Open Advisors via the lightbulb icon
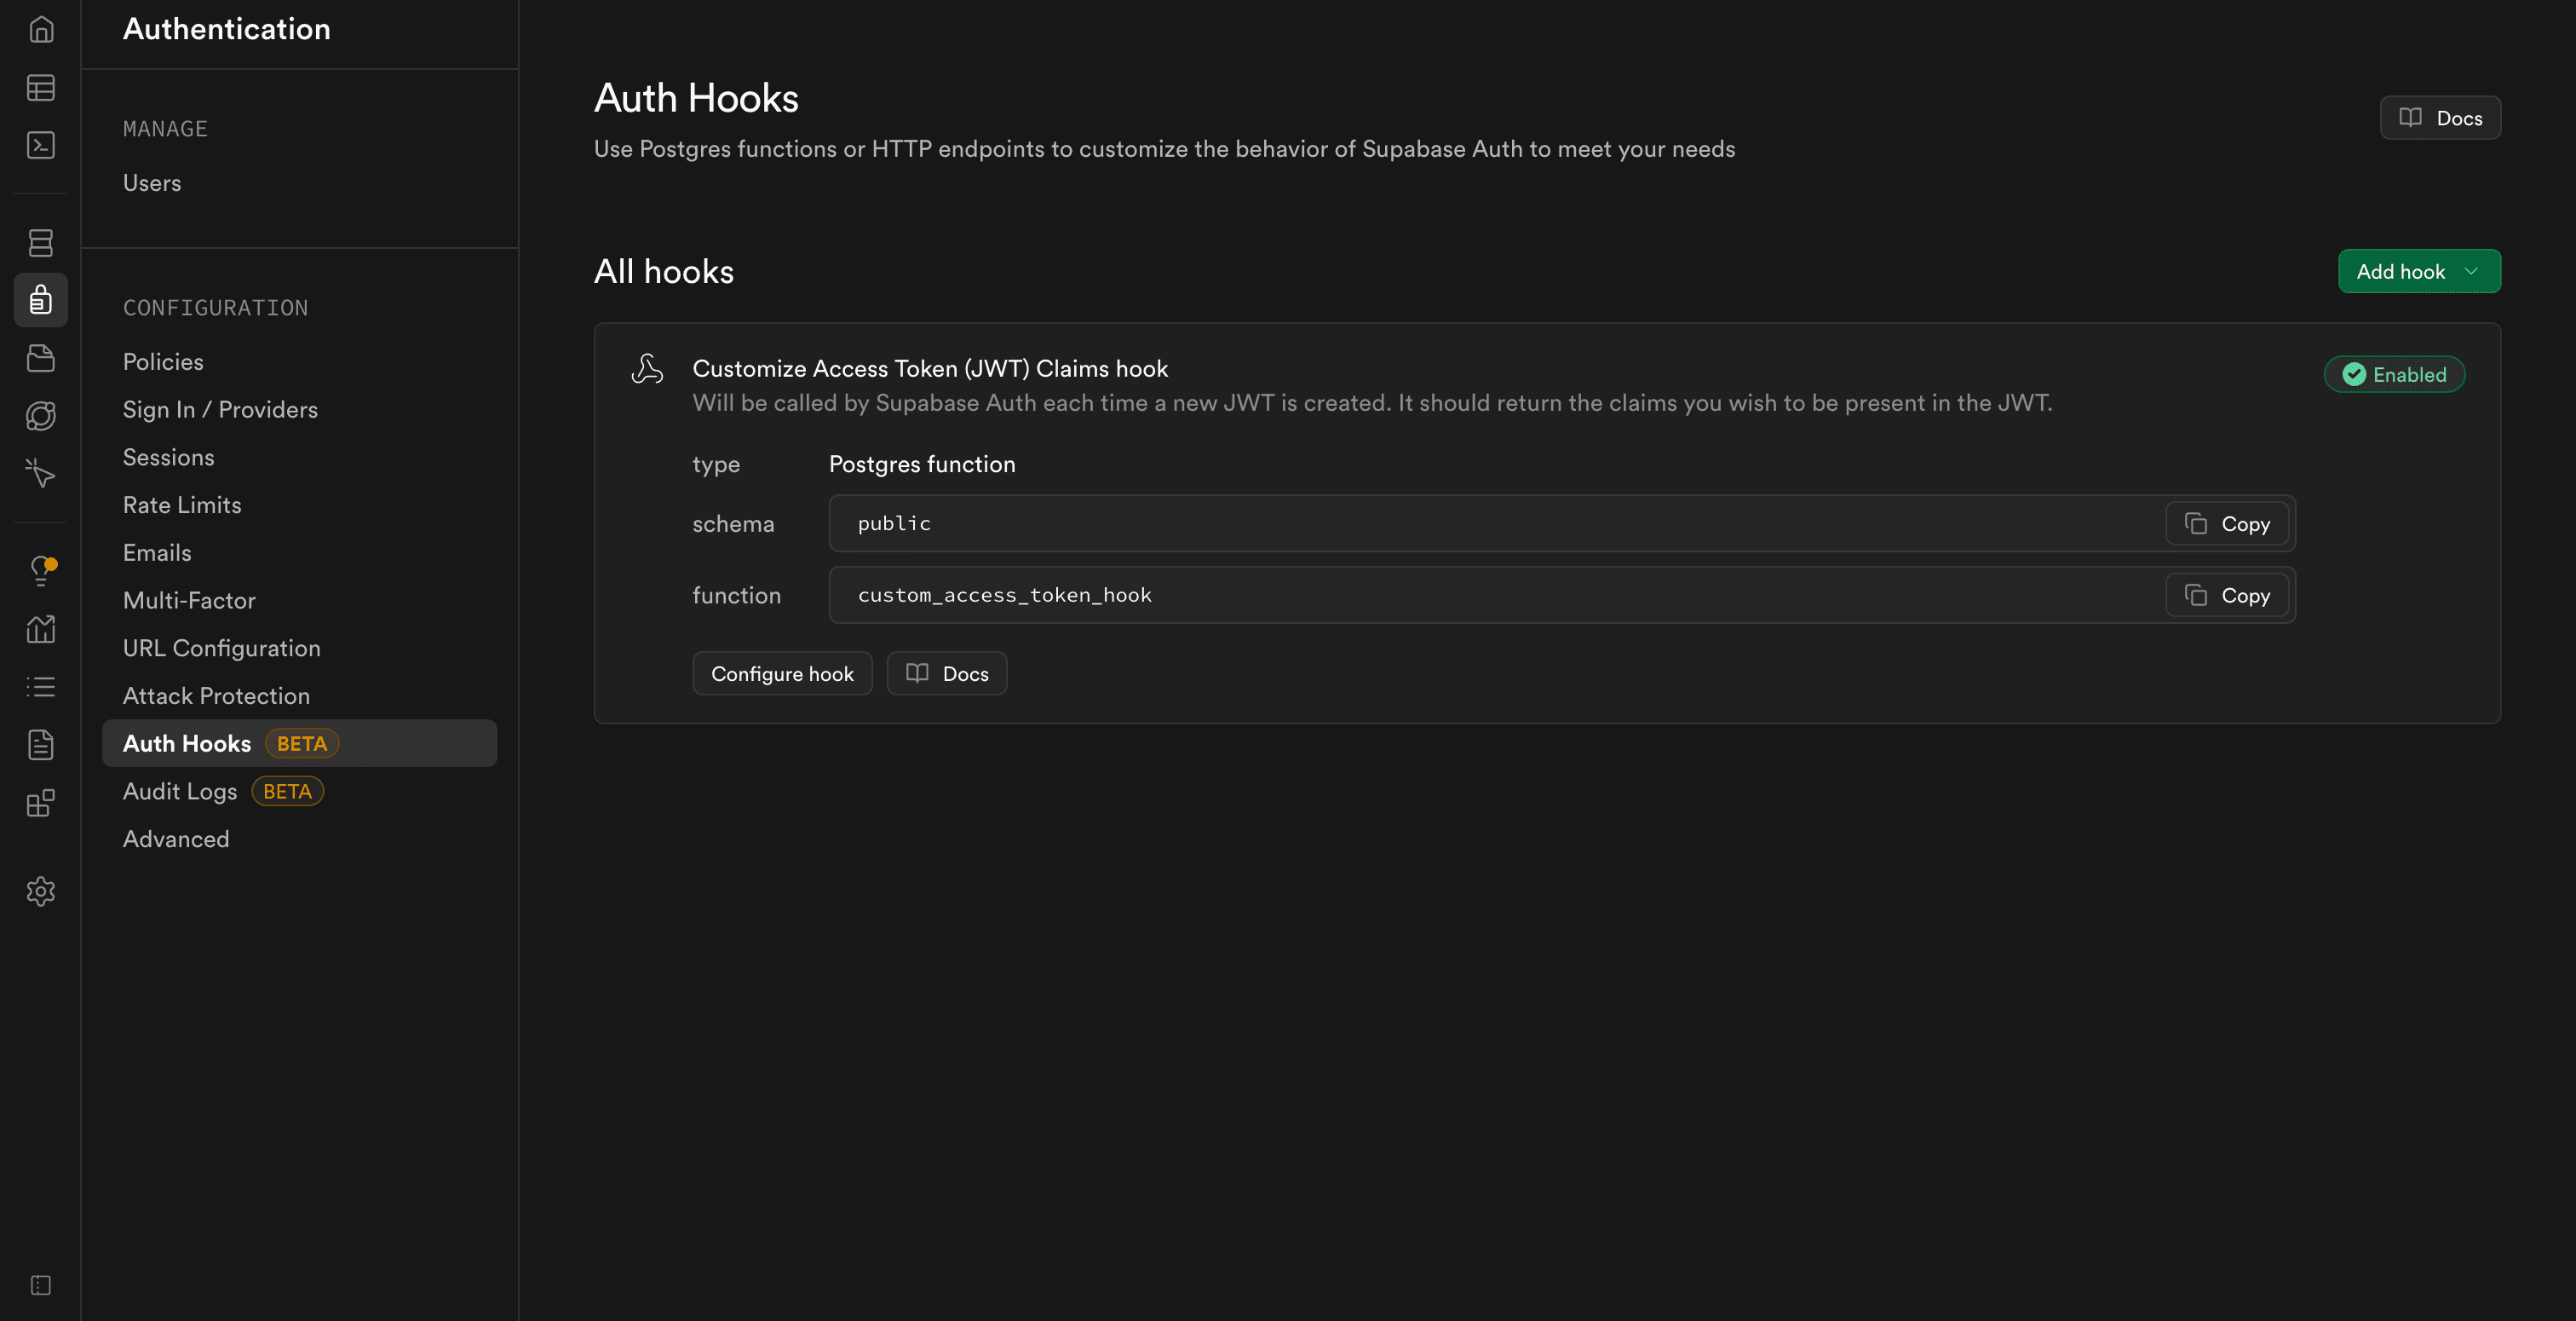 (41, 569)
